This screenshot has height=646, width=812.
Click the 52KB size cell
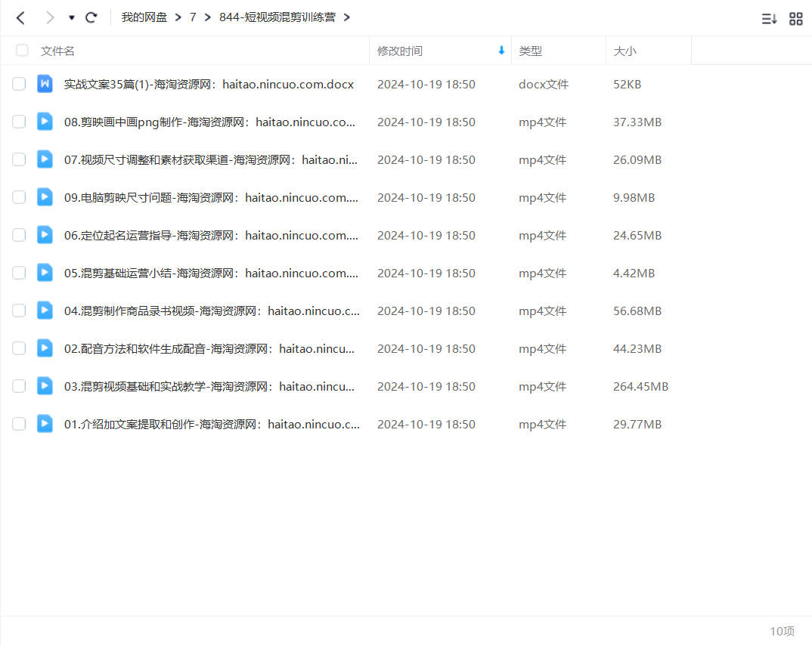pos(627,85)
